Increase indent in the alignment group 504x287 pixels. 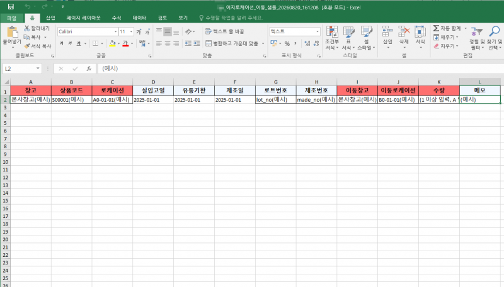click(197, 43)
